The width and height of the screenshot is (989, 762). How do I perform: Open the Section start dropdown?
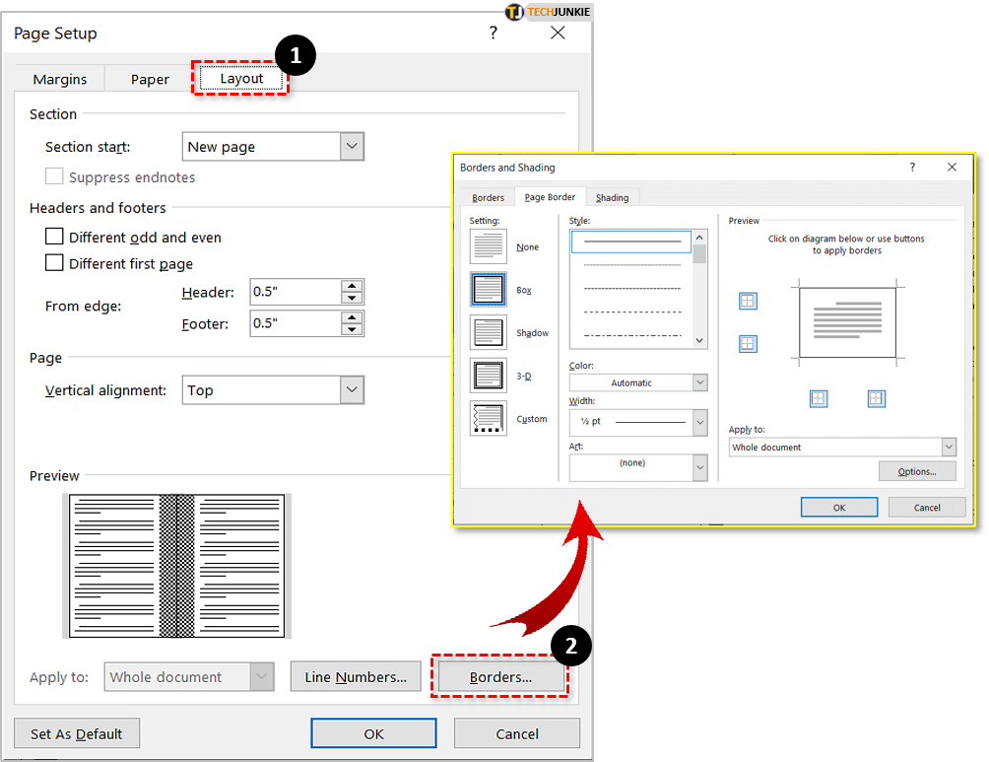pyautogui.click(x=352, y=147)
